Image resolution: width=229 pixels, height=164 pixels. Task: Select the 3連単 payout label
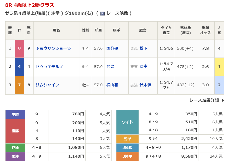coord(127,156)
